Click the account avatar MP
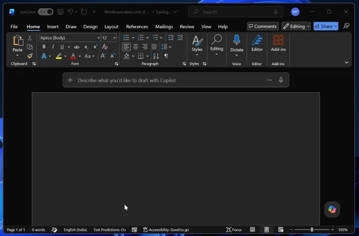Image resolution: width=359 pixels, height=236 pixels. [x=295, y=12]
